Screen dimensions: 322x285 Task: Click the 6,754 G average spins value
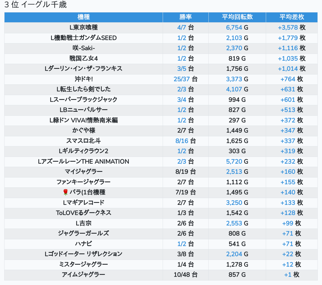click(237, 27)
